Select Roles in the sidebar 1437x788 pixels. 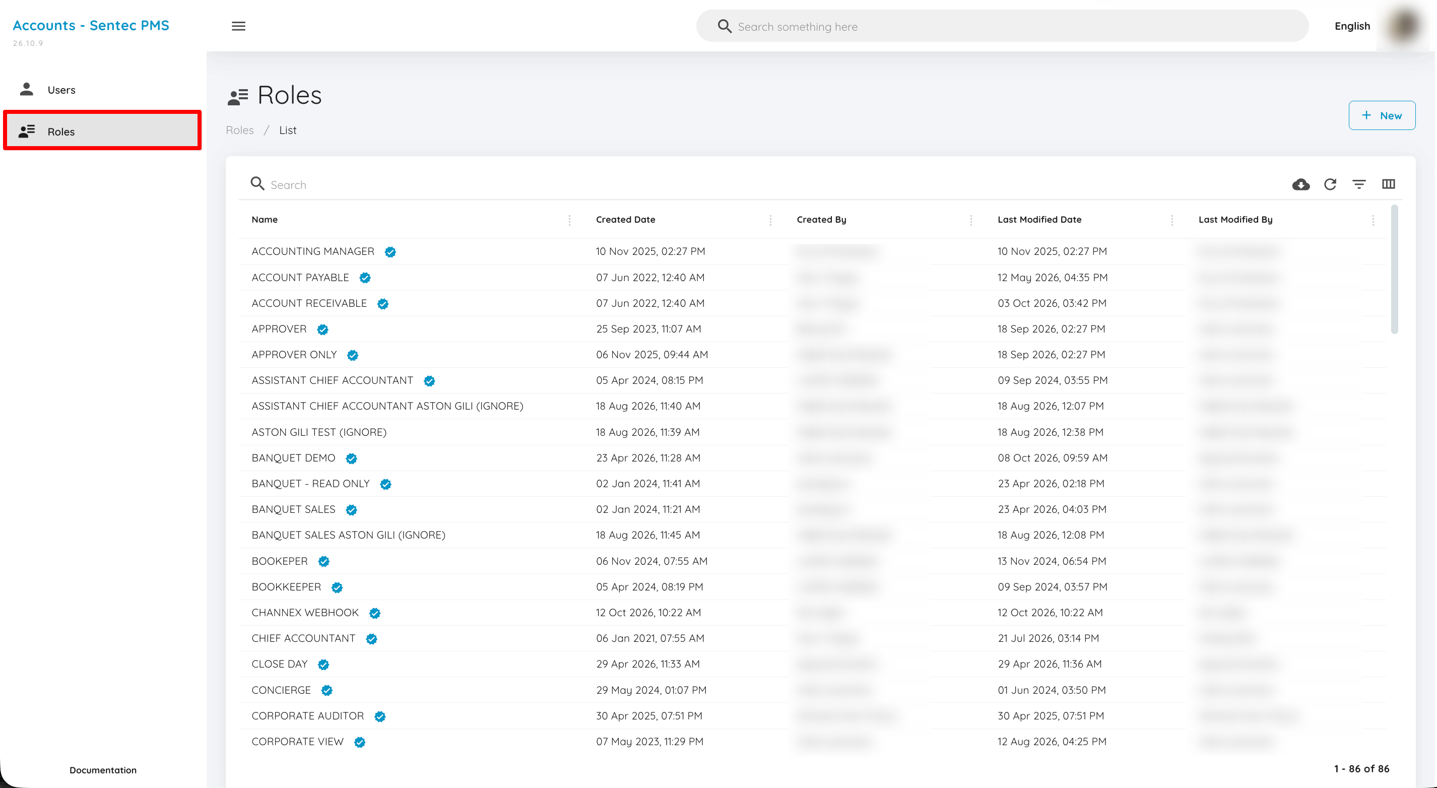pos(102,130)
